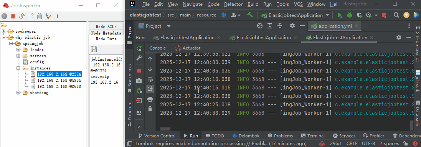Open the Services tool window
This screenshot has width=421, height=147.
pyautogui.click(x=344, y=136)
